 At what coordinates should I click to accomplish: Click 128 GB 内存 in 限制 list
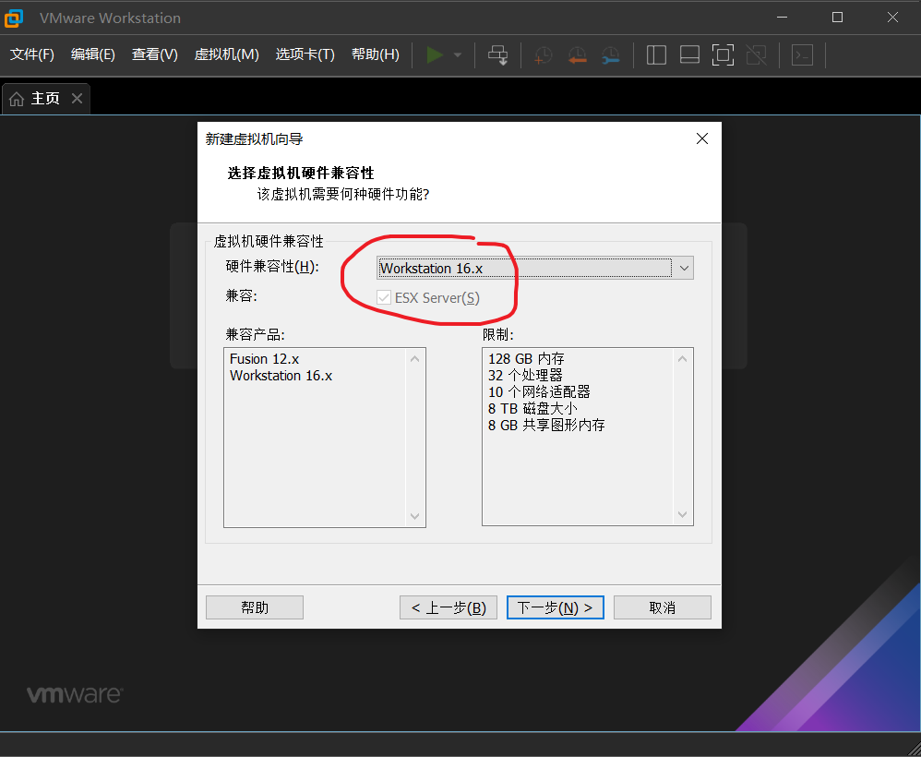click(x=526, y=358)
